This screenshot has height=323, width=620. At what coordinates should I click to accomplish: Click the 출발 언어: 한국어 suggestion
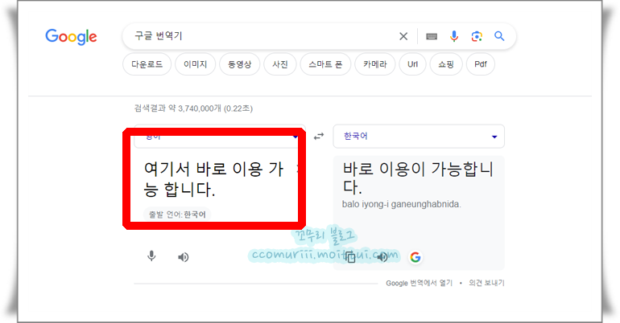[x=177, y=215]
